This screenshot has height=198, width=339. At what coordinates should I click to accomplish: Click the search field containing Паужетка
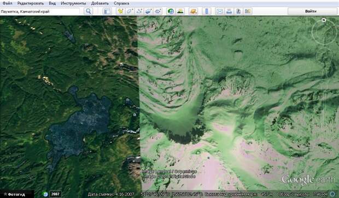(40, 11)
